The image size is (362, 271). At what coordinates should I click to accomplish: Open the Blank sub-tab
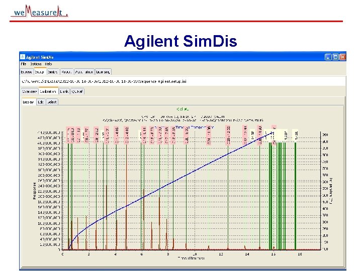64,91
